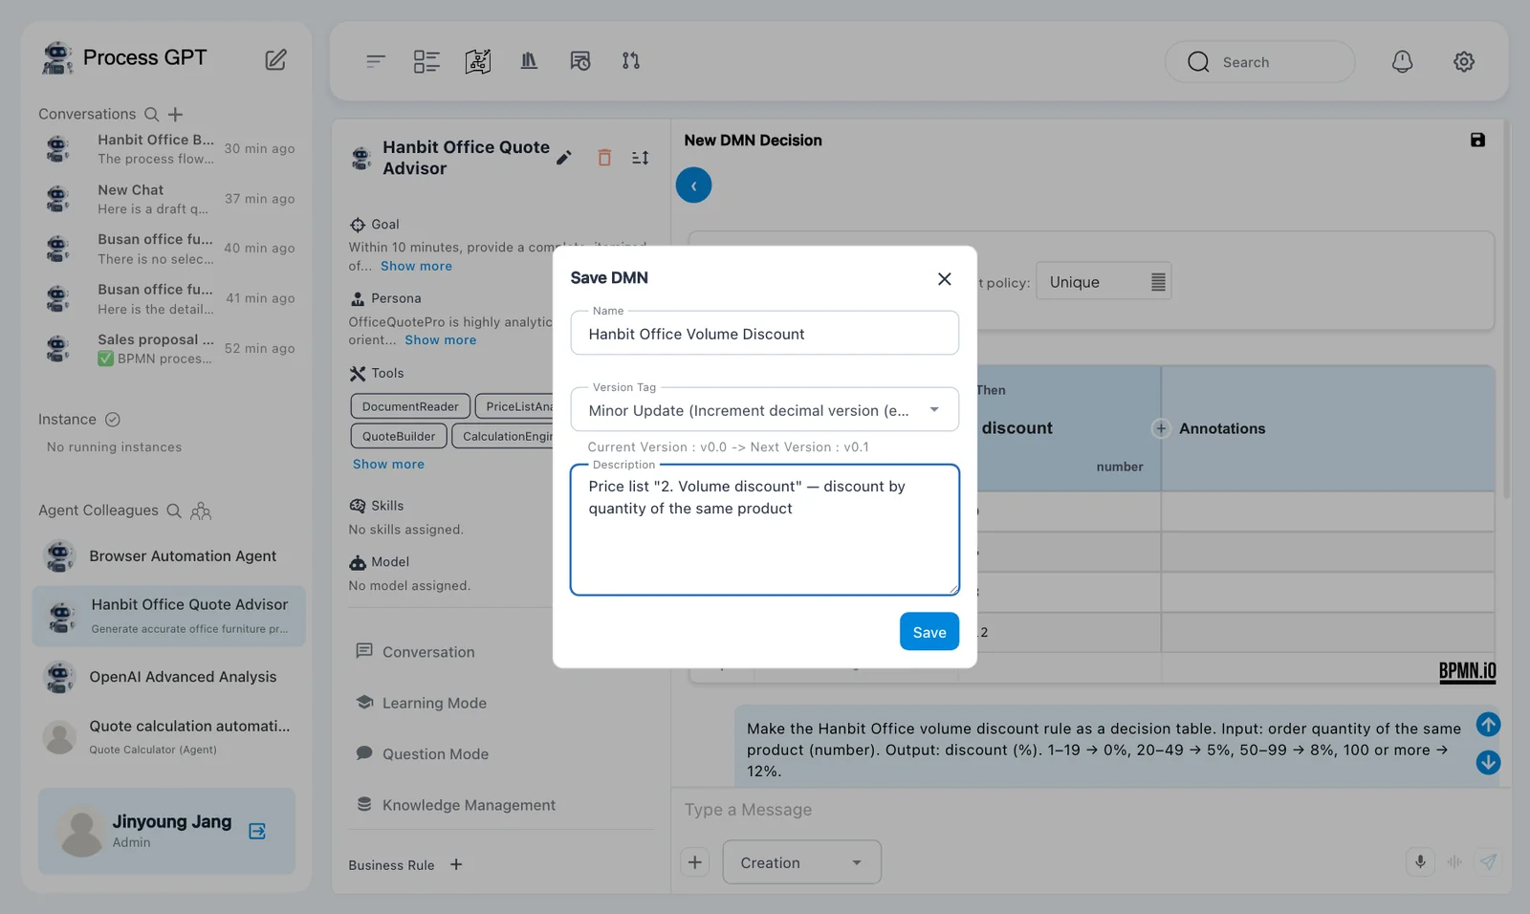Open notifications bell

click(x=1402, y=62)
